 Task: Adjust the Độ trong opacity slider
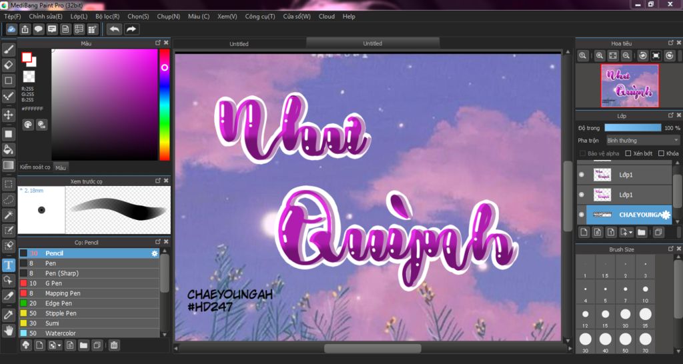632,128
